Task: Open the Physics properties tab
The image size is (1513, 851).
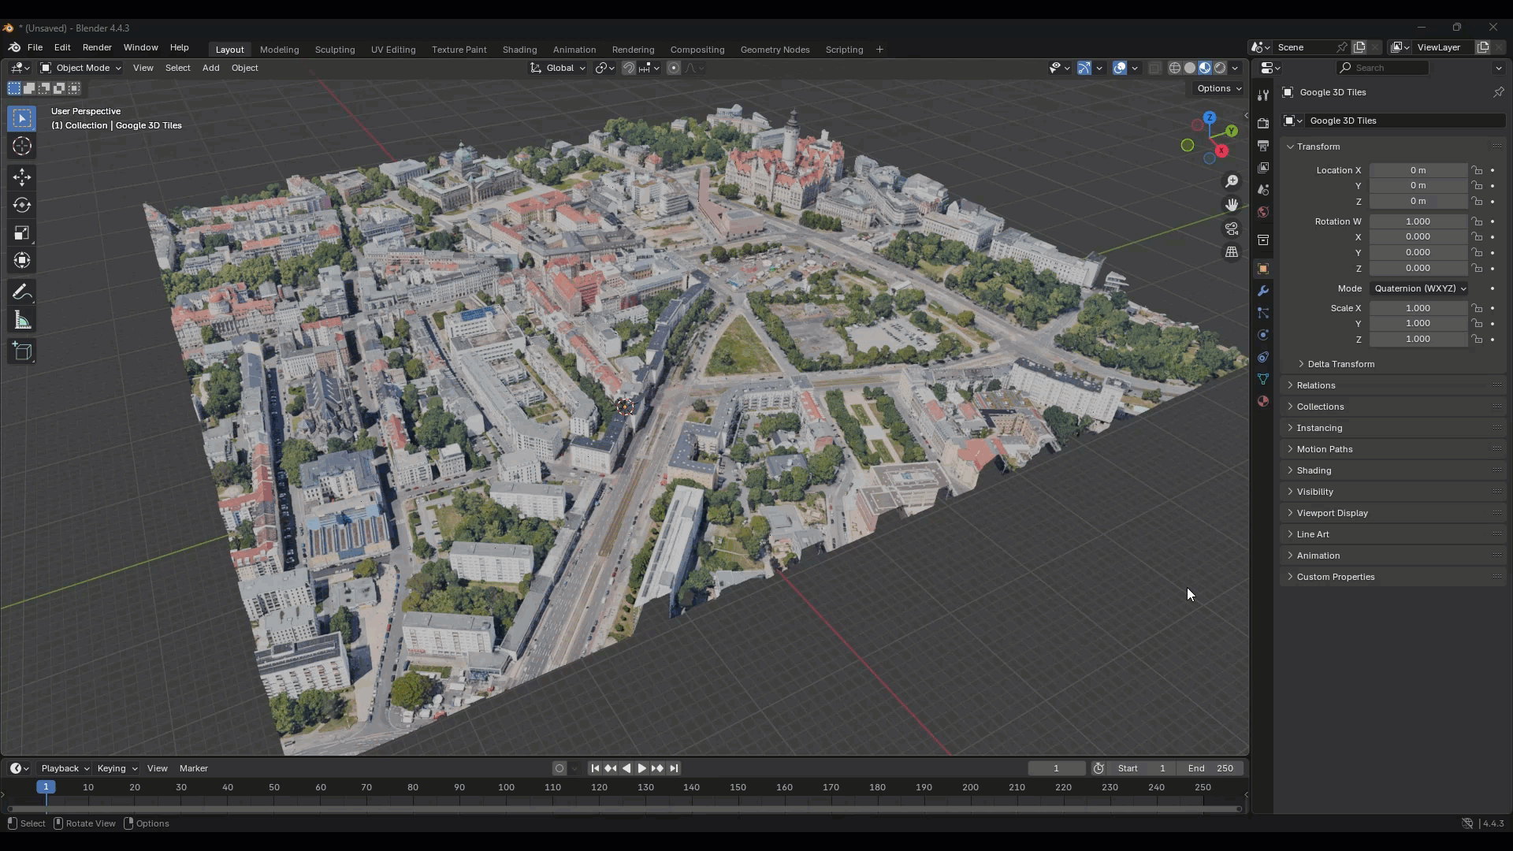Action: pos(1263,335)
